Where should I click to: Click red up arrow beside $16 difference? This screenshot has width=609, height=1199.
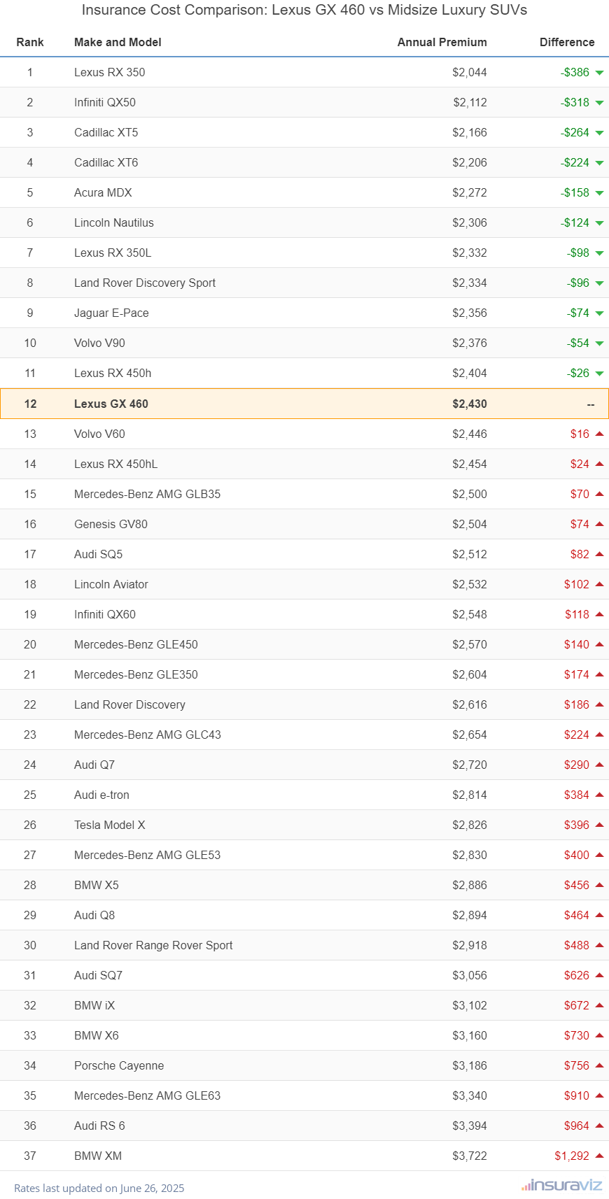point(599,434)
